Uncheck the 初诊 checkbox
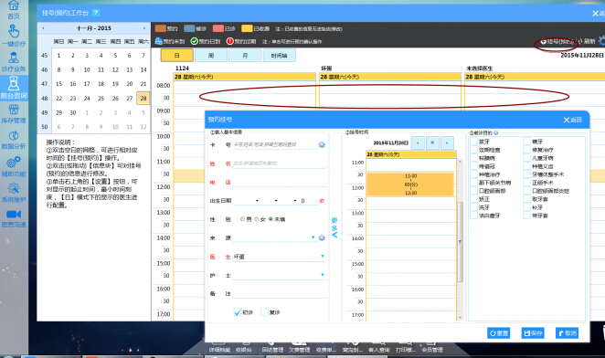This screenshot has height=358, width=605. (238, 312)
